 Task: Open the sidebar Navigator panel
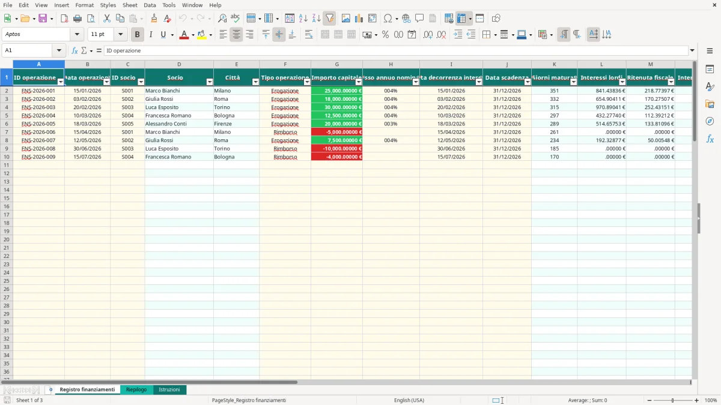point(710,121)
